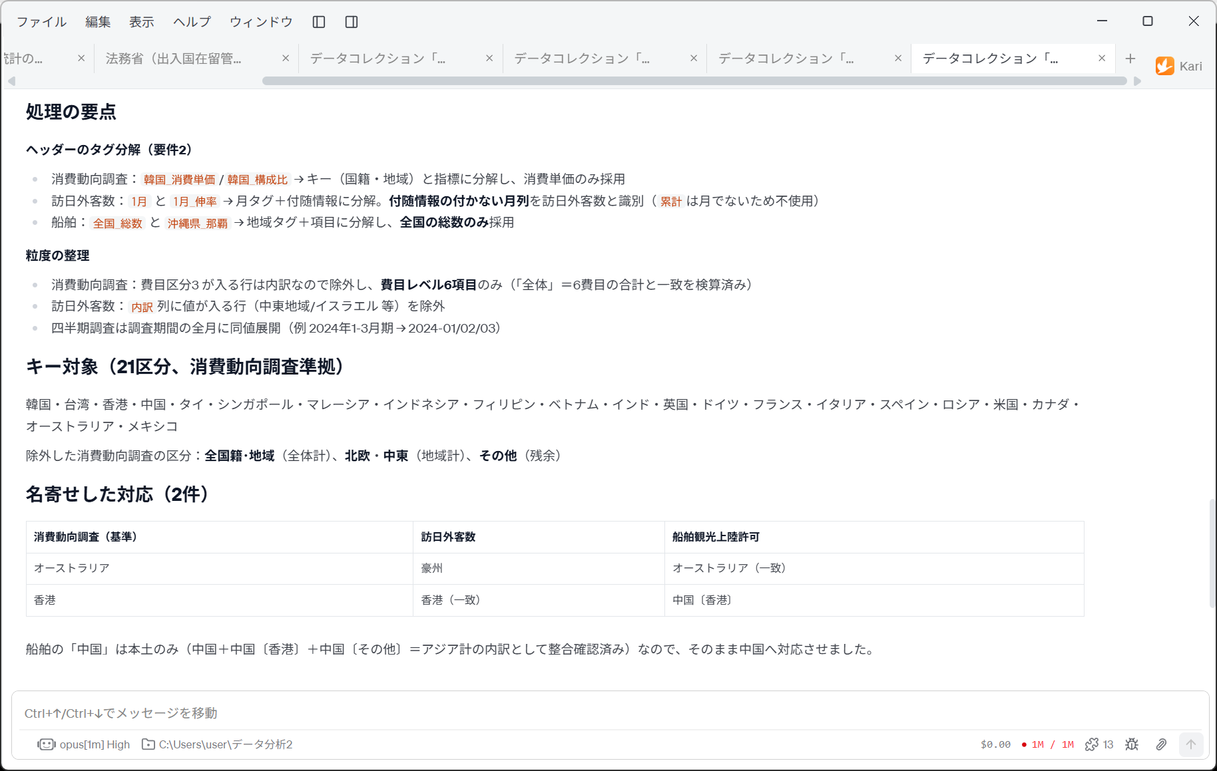
Task: Click the 豪州 table cell
Action: click(539, 568)
